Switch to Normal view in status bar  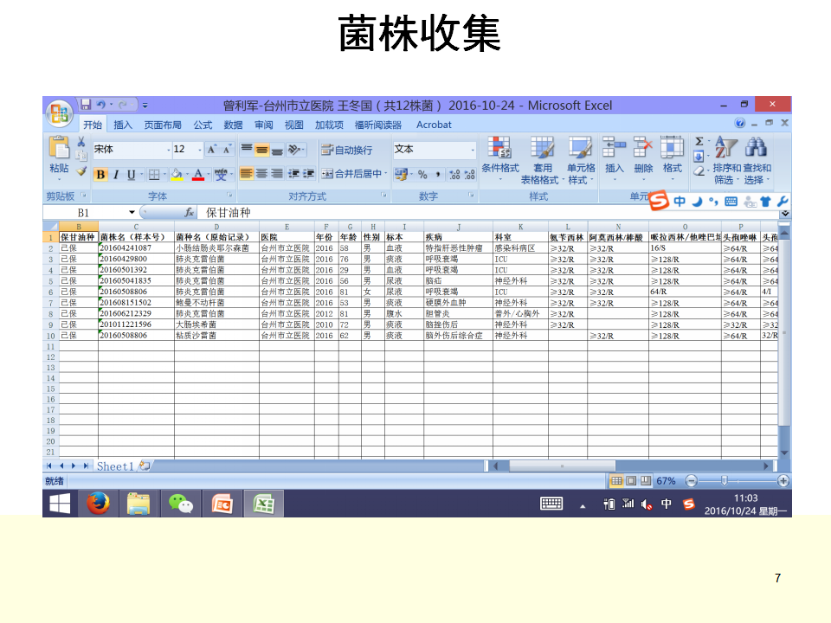pos(616,480)
